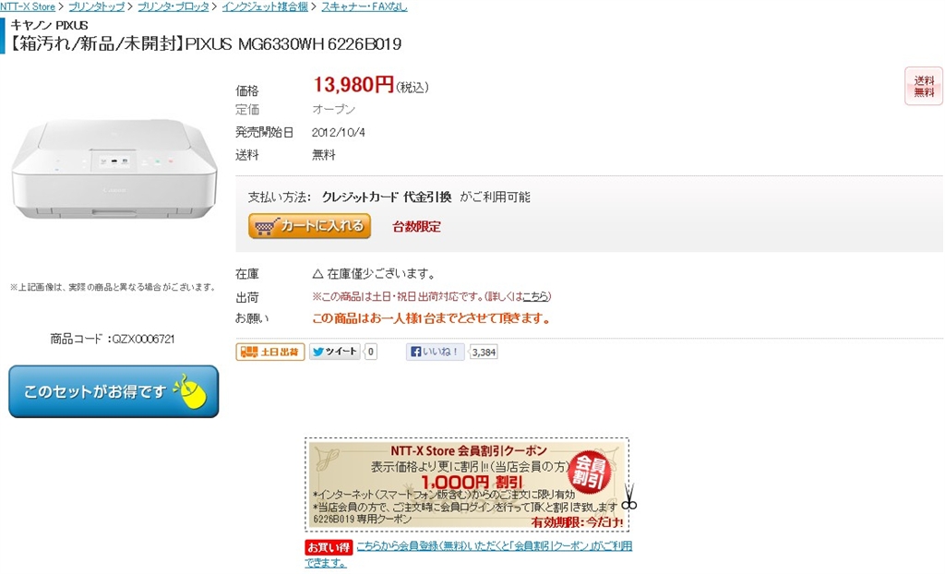
Task: Click the yellow mouse icon on set banner
Action: [191, 391]
